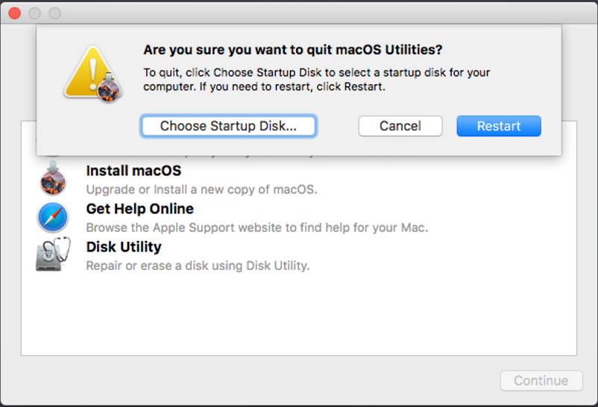The height and width of the screenshot is (407, 598).
Task: Click the grey minimize button in title bar
Action: (x=34, y=13)
